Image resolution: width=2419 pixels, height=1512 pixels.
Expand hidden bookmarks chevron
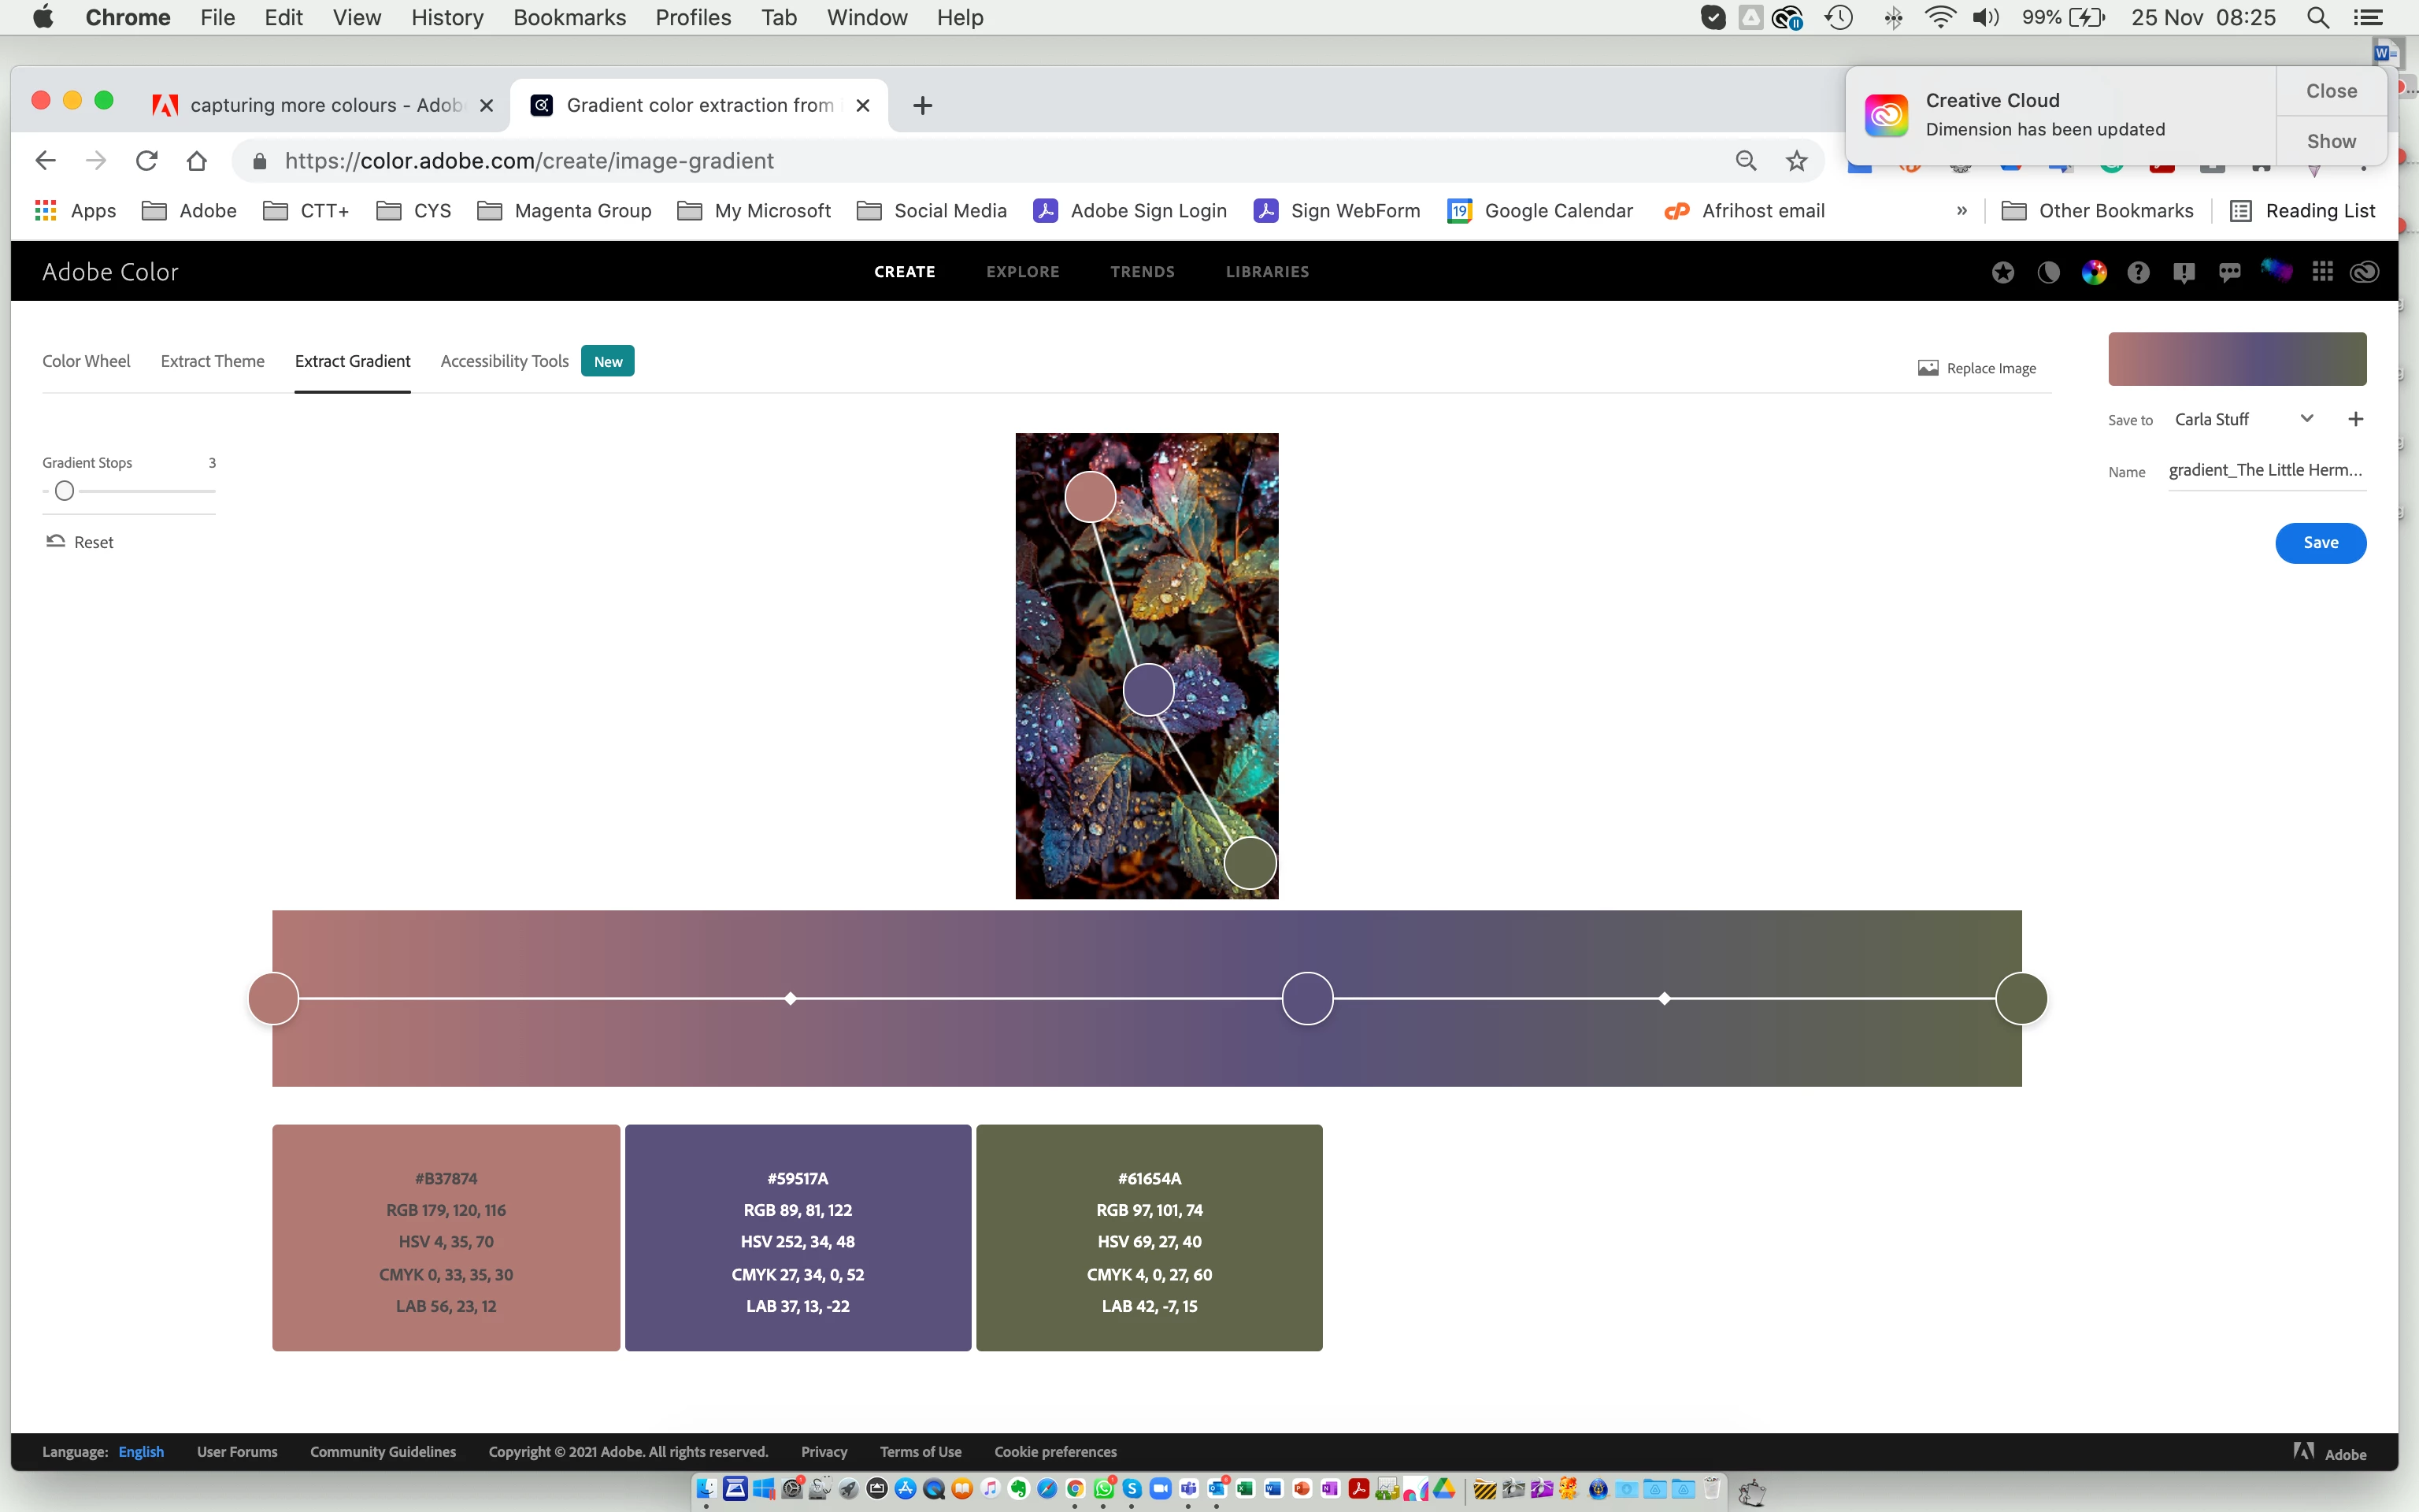(x=1962, y=211)
